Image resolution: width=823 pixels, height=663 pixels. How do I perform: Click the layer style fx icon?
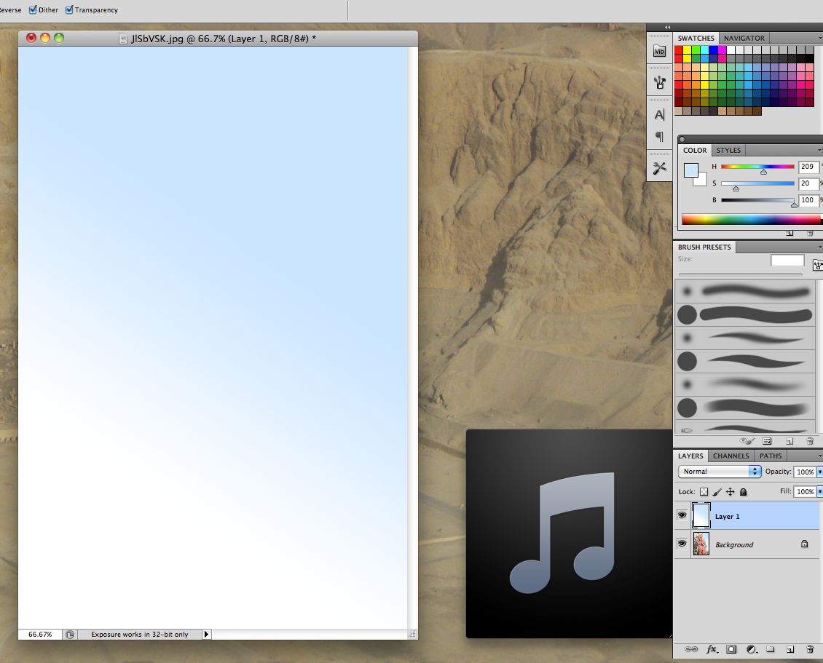712,649
